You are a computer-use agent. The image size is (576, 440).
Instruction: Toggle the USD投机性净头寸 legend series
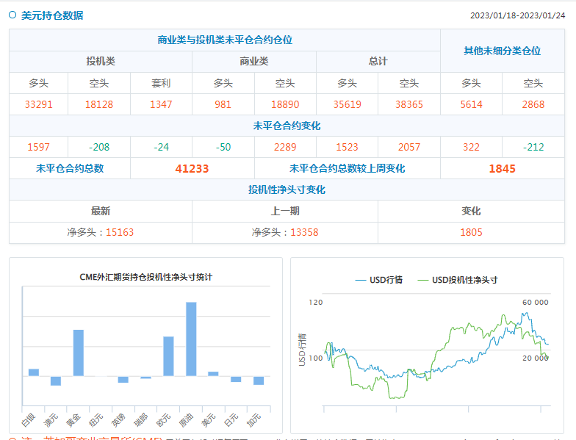458,280
